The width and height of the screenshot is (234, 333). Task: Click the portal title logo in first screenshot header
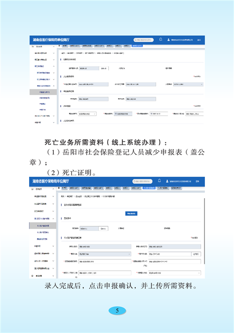[x=51, y=40]
